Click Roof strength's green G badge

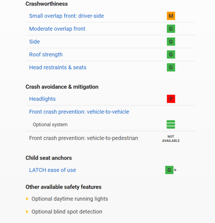click(171, 54)
